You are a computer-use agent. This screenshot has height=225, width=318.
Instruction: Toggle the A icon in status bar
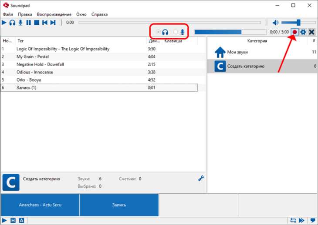pos(21,220)
